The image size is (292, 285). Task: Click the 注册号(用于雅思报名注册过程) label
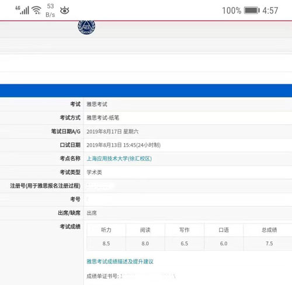[45, 186]
